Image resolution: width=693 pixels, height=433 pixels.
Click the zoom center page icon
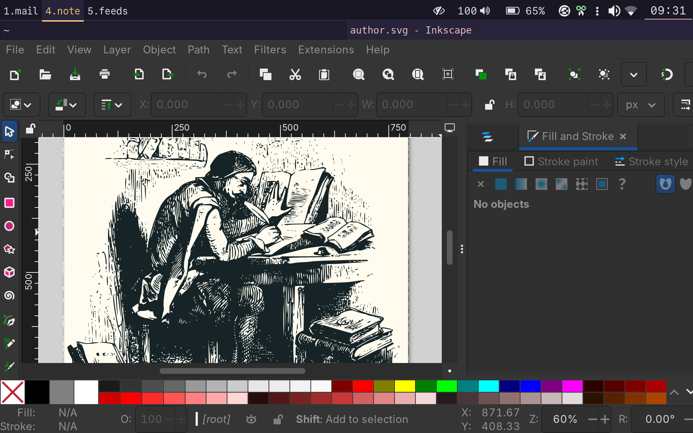(x=448, y=75)
